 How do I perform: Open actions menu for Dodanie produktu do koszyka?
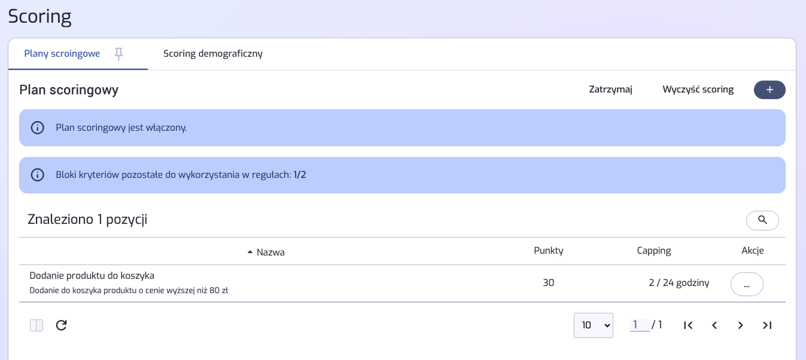747,284
